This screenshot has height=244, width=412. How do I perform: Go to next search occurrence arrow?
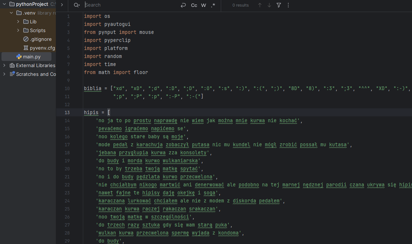[x=269, y=5]
